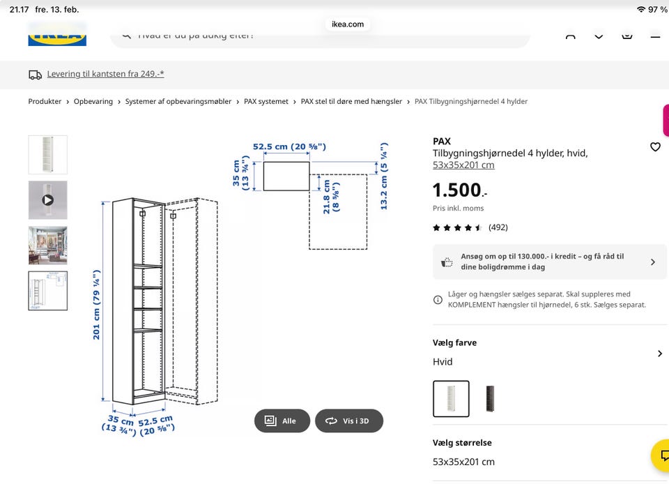The width and height of the screenshot is (669, 484).
Task: Click the delivery truck icon
Action: [36, 74]
